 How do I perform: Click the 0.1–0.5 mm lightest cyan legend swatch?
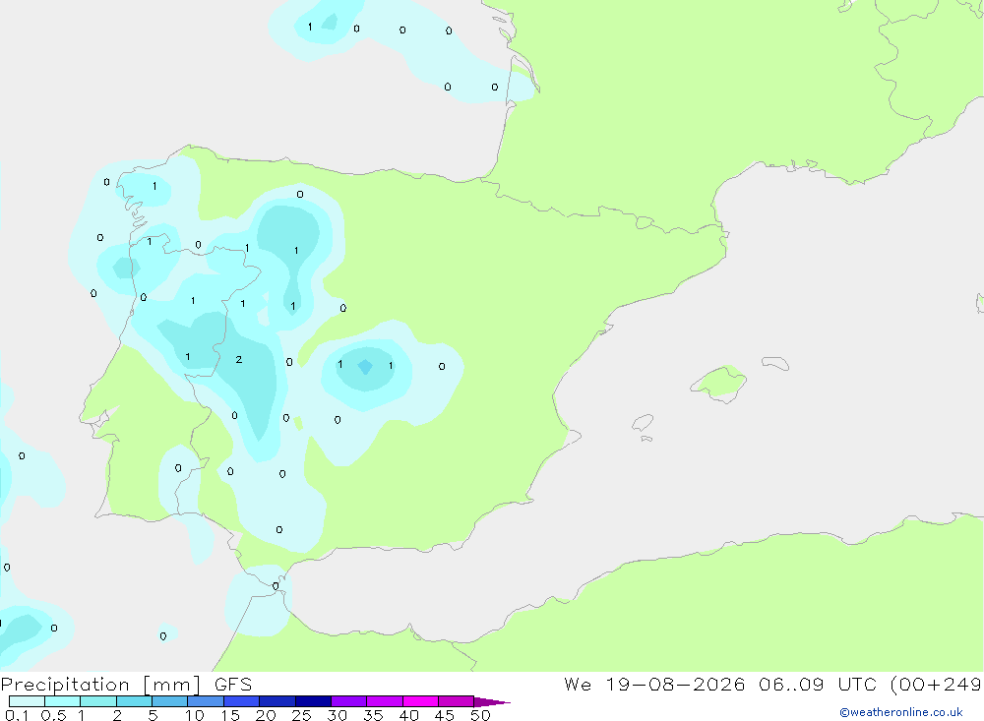[x=27, y=701]
